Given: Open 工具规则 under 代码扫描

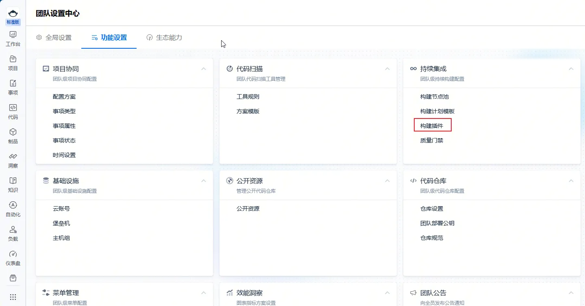Looking at the screenshot, I should coord(248,97).
